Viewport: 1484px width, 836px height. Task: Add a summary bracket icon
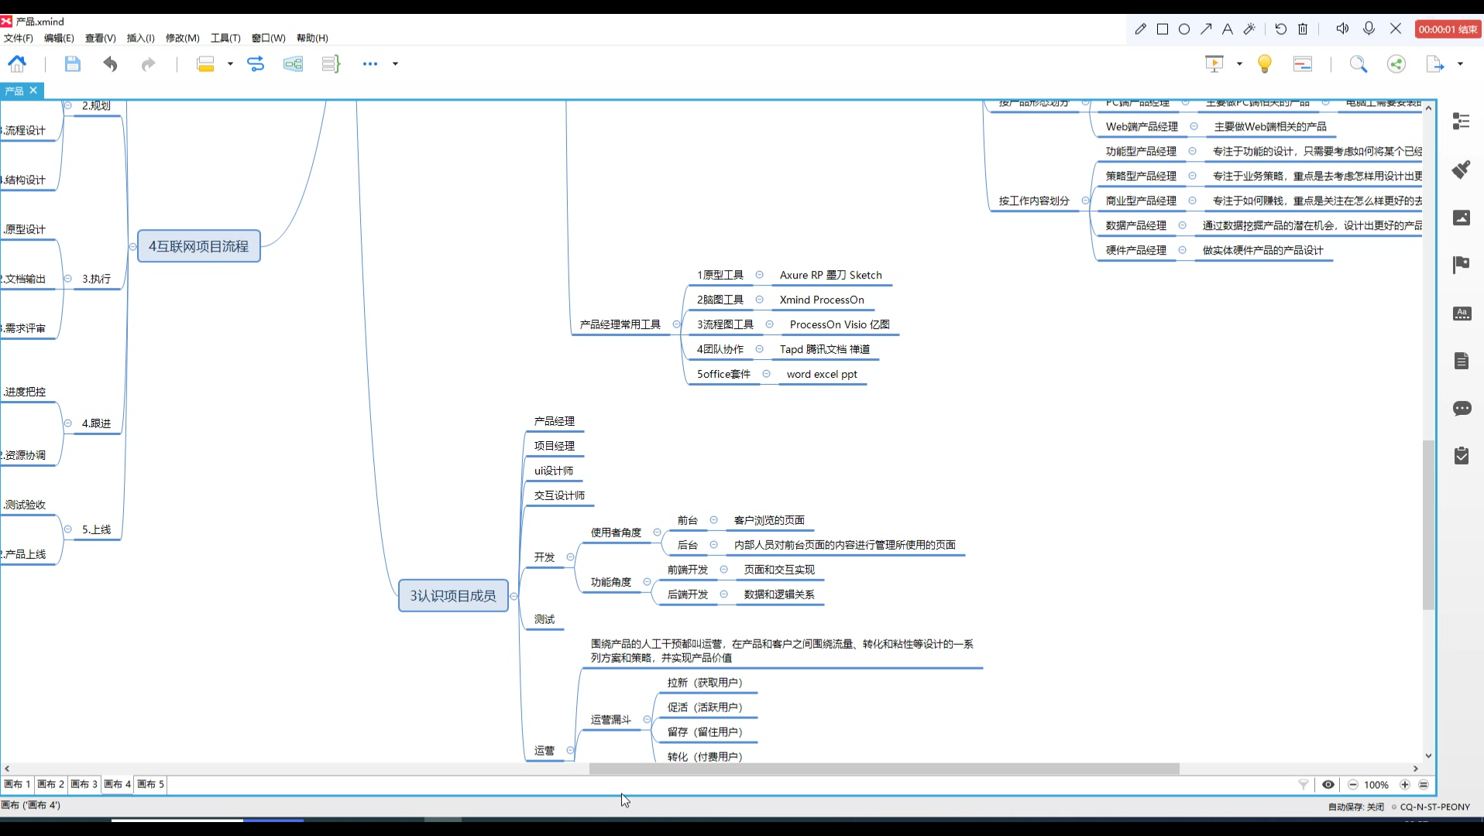[331, 64]
